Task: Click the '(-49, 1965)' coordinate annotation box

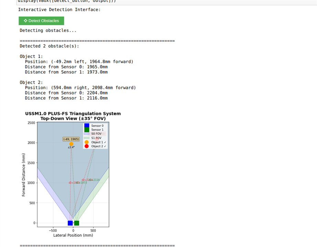Action: [x=71, y=139]
